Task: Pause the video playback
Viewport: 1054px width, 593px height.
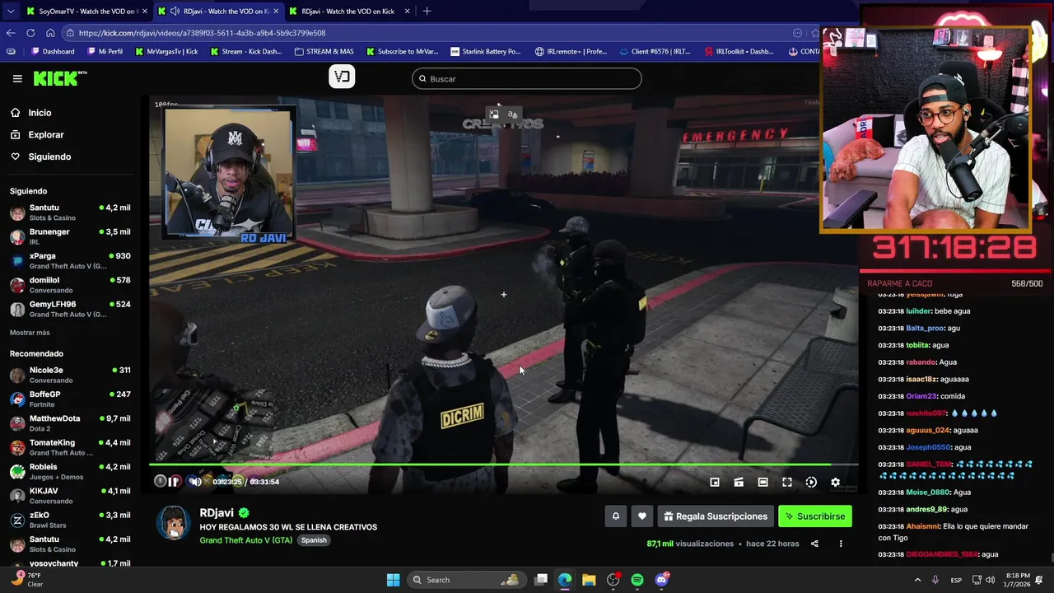Action: (174, 482)
